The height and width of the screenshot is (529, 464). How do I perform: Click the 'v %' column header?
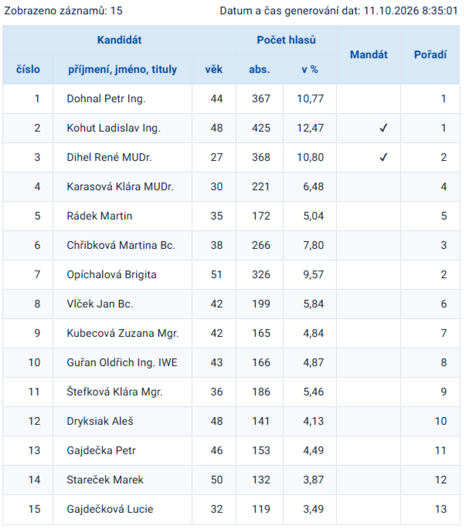[x=310, y=69]
